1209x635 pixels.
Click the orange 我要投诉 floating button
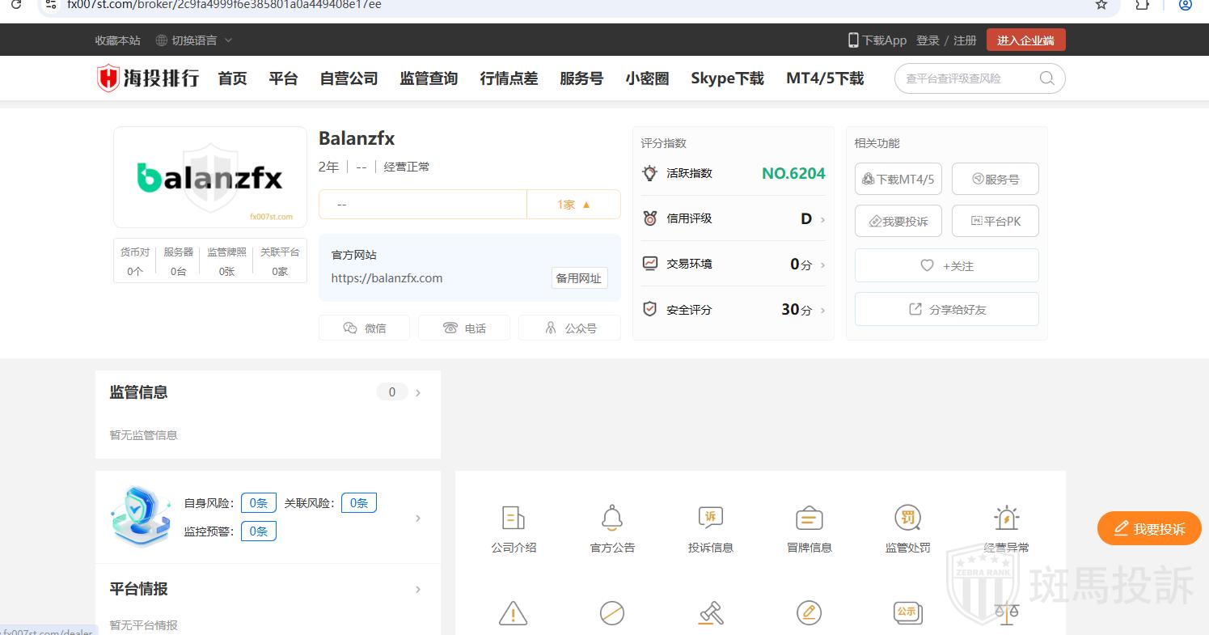tap(1149, 528)
